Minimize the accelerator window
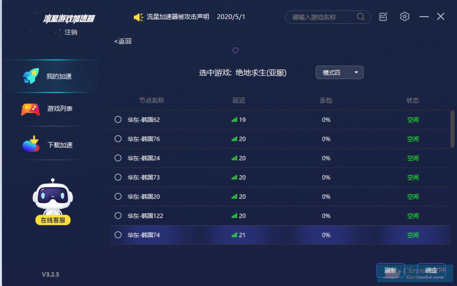The image size is (457, 286). (424, 17)
